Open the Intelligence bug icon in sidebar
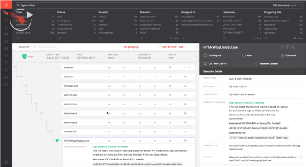 pos(6,70)
